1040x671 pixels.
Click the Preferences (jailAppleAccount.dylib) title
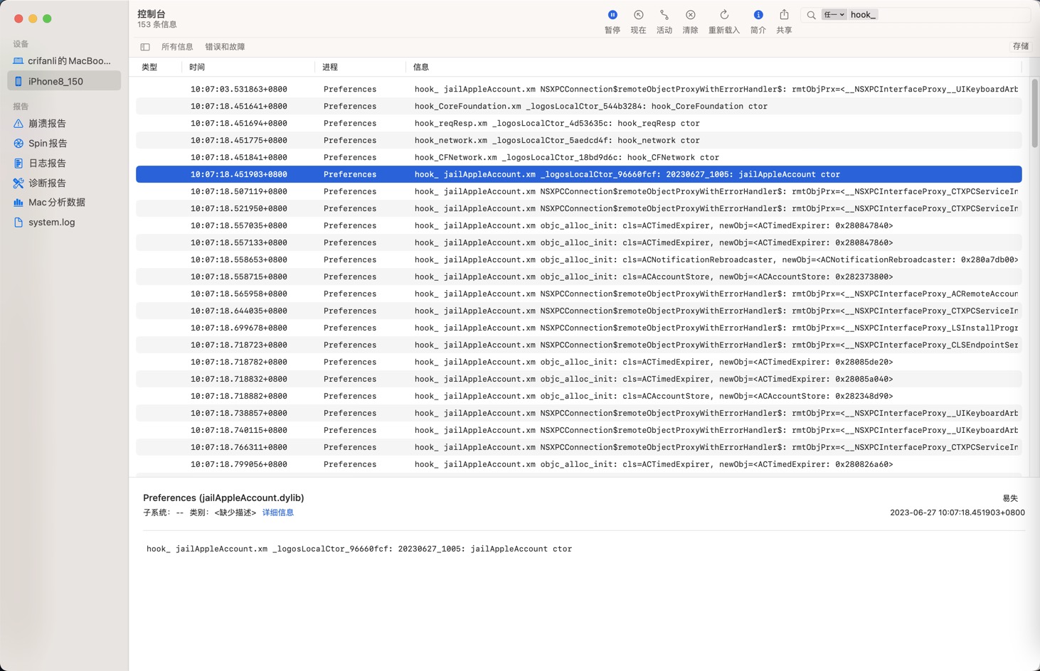(x=223, y=498)
